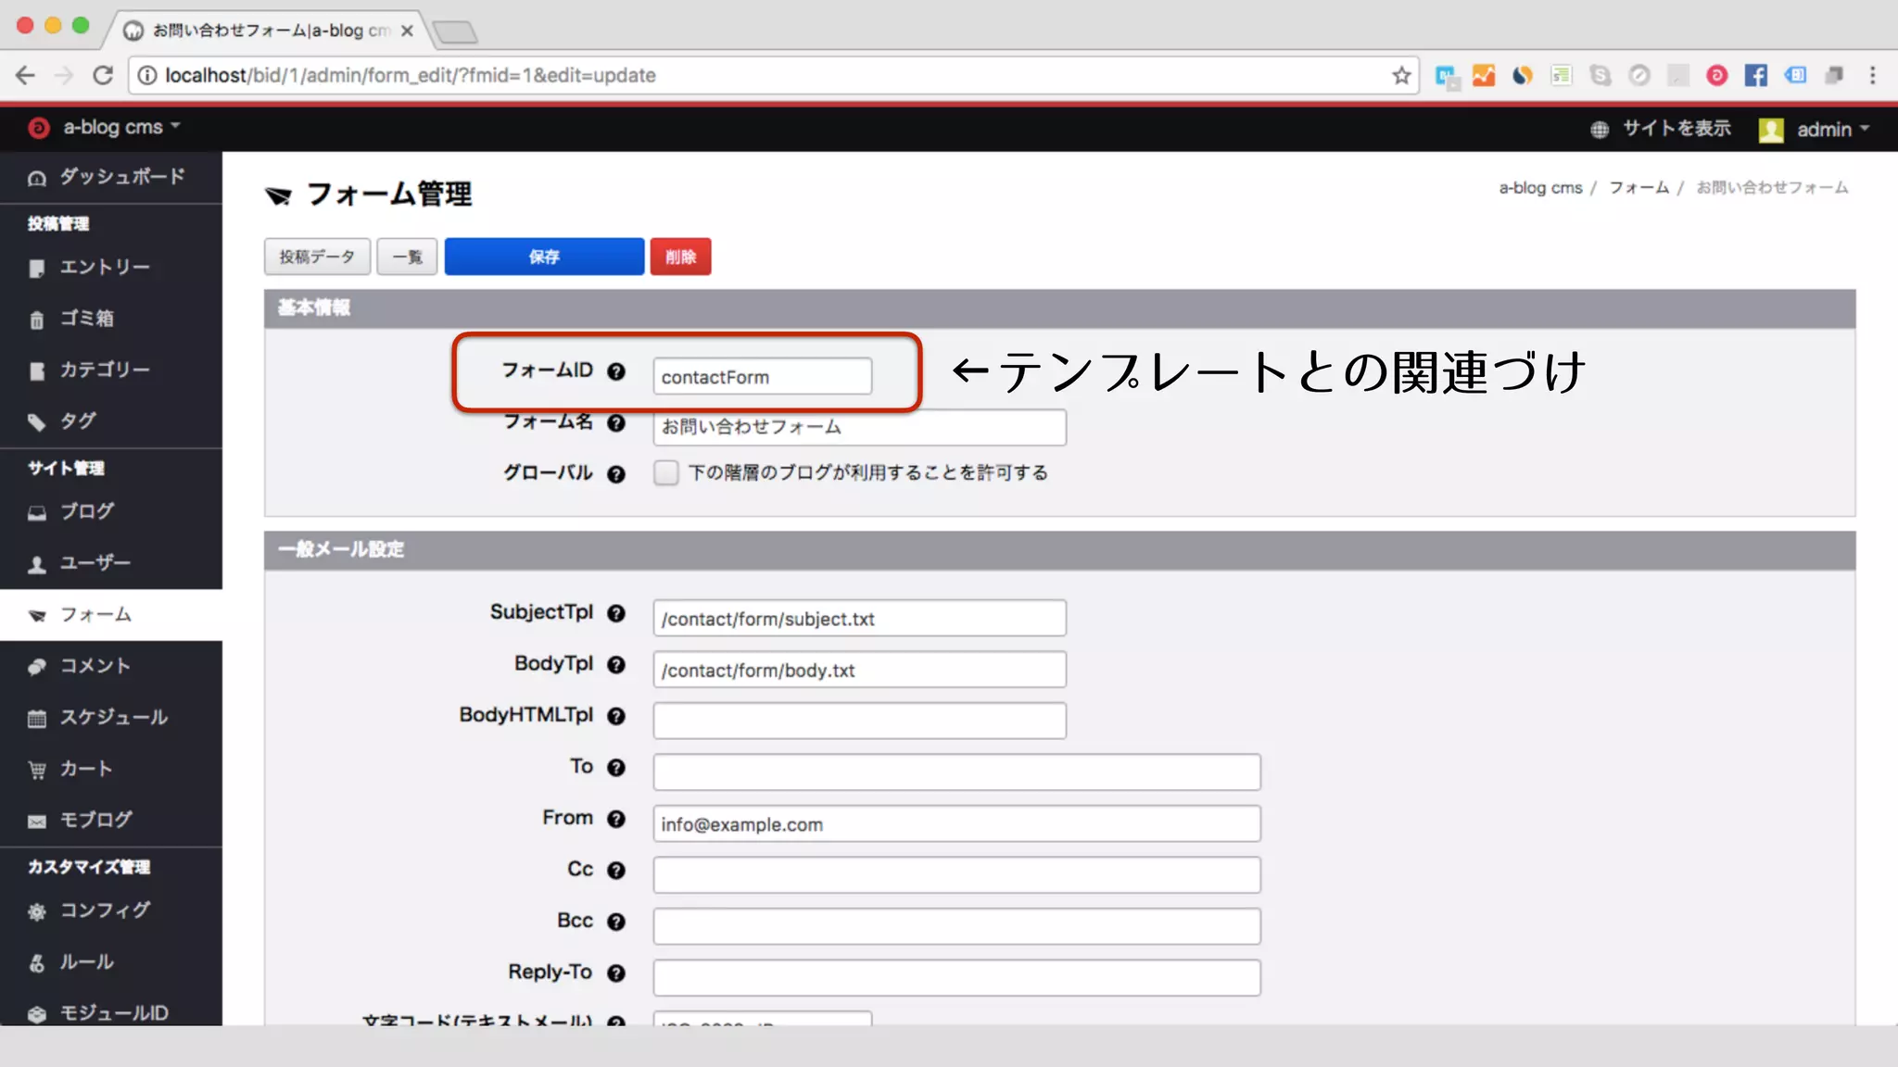Image resolution: width=1898 pixels, height=1067 pixels.
Task: Click the a-blog cms red logo icon
Action: 39,128
